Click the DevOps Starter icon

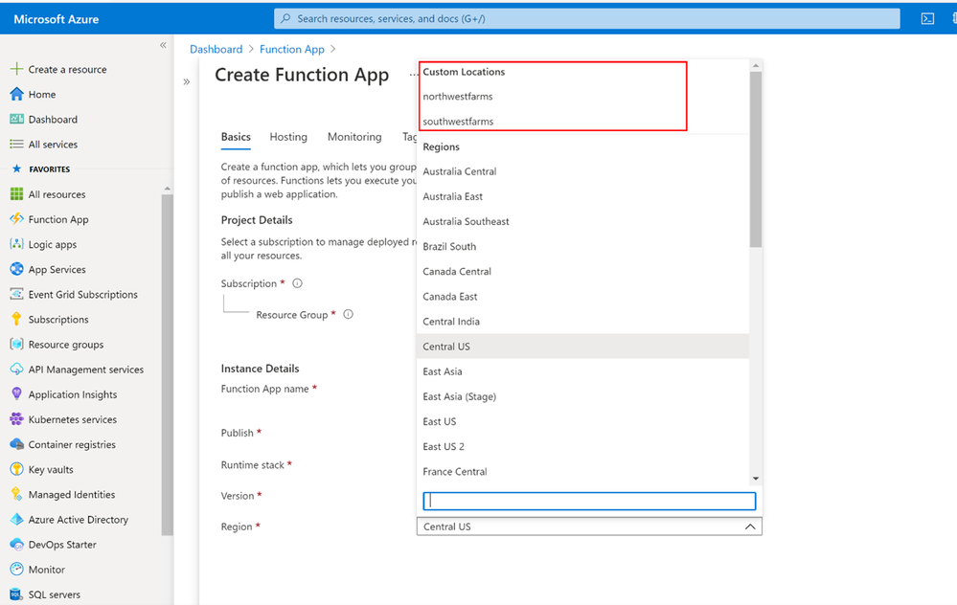click(x=16, y=544)
